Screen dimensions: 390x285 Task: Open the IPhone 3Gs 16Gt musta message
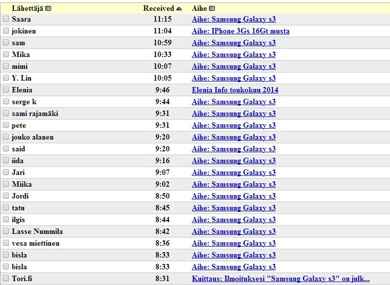[240, 31]
